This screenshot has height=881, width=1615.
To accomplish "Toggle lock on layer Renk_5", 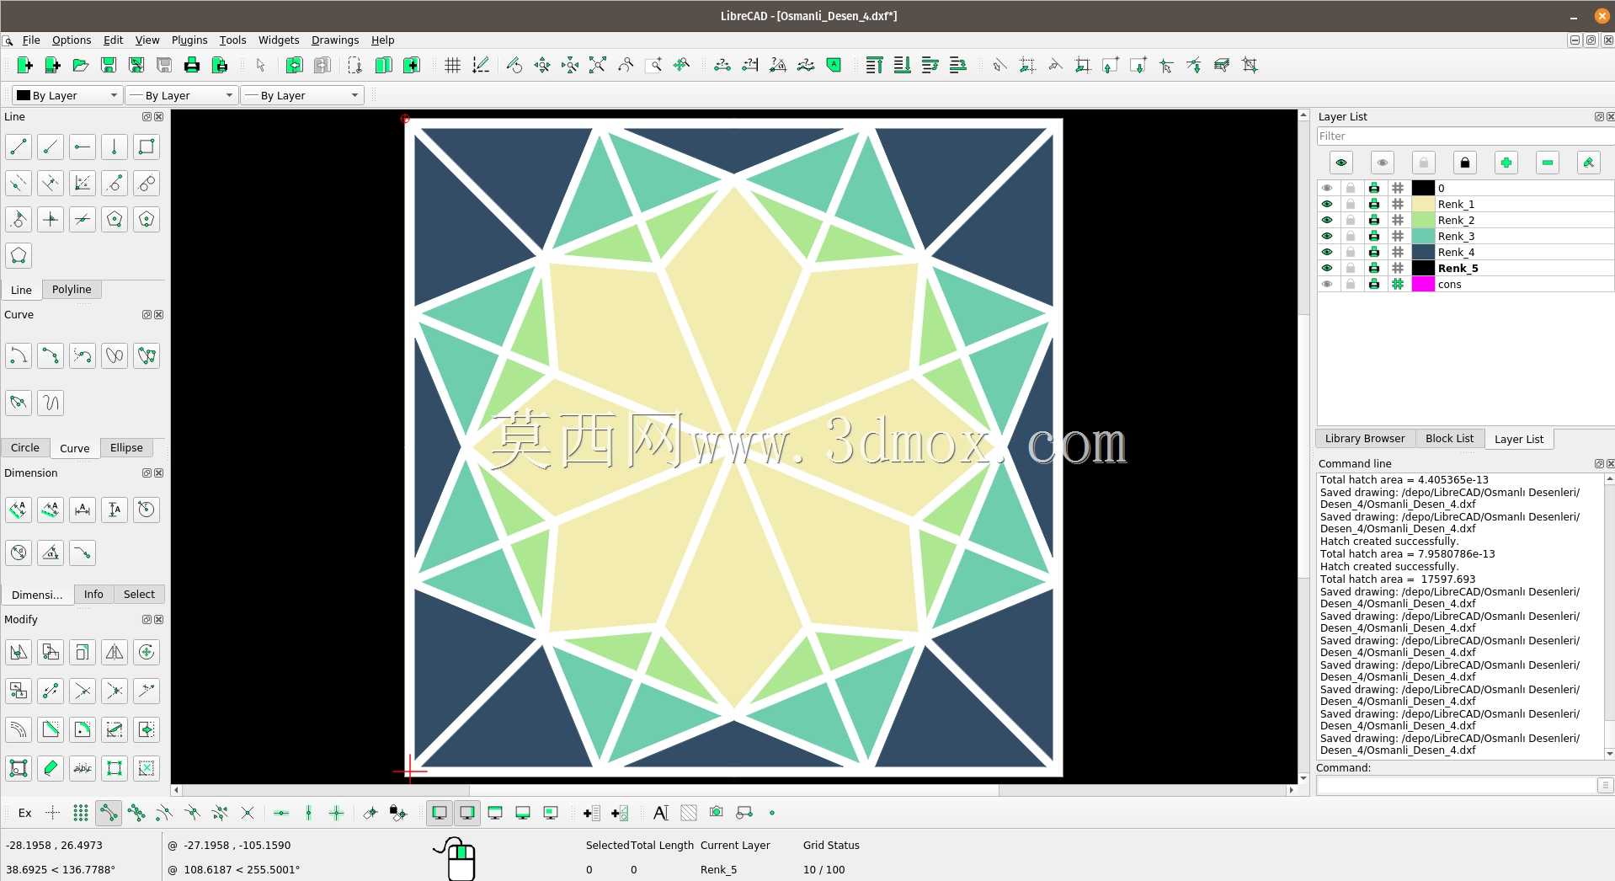I will tap(1351, 268).
